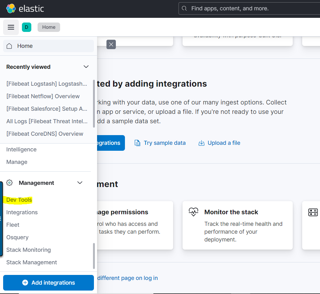The image size is (320, 294).
Task: Click the document icon beside Try sample data
Action: [137, 143]
